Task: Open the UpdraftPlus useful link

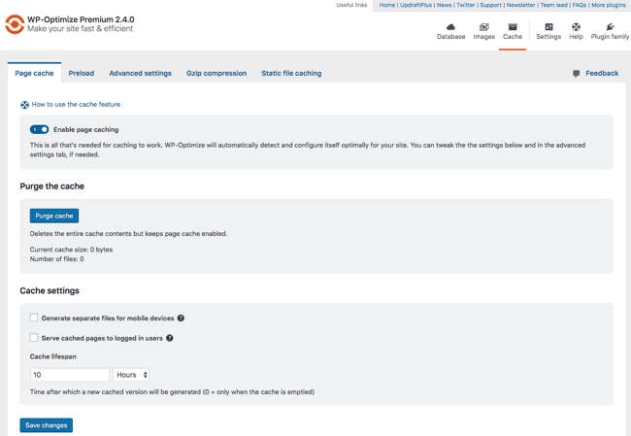Action: 415,5
